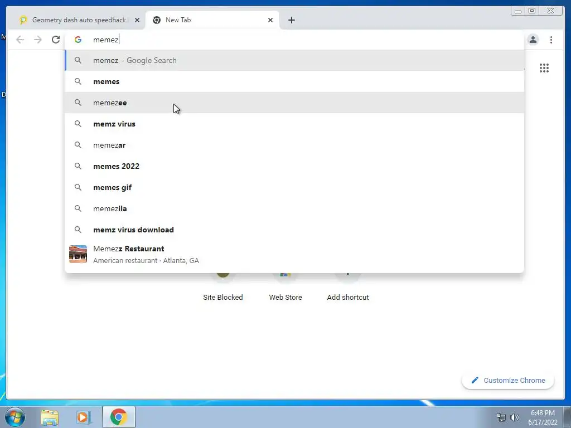Screen dimensions: 571x428
Task: Click the Add shortcut tile
Action: 348,288
